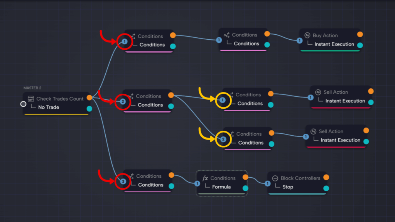Click the white input circle on the No Trade node

24,104
